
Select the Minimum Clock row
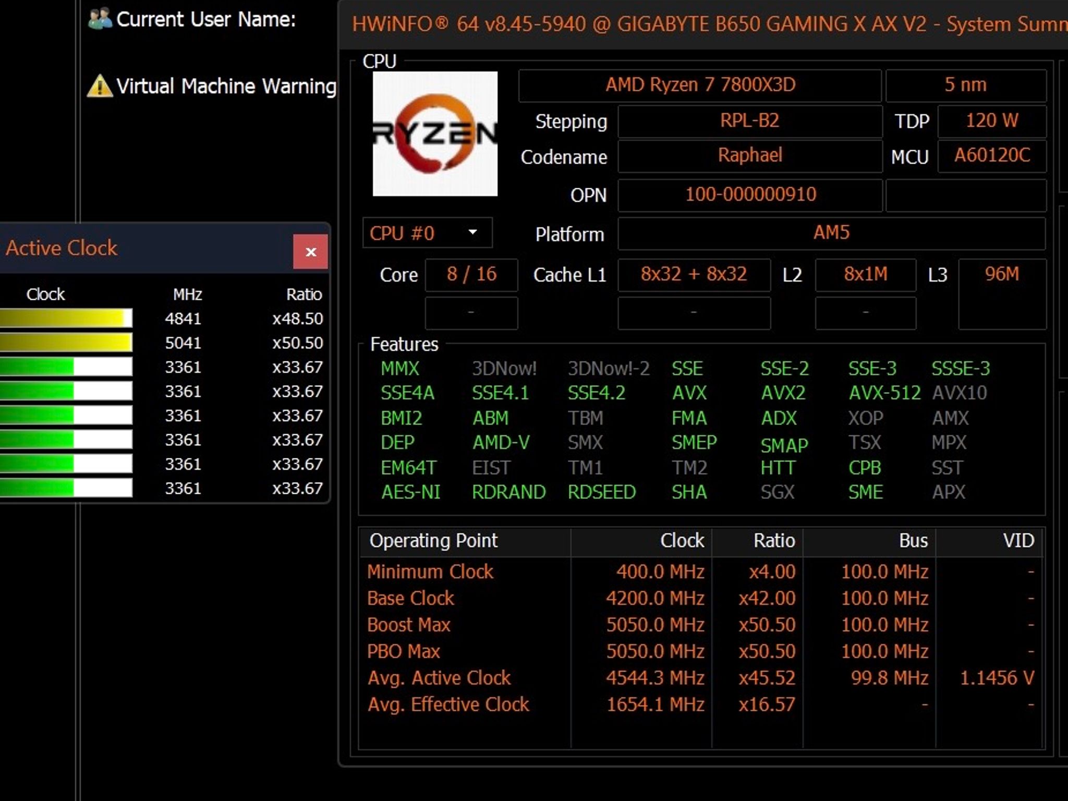701,572
